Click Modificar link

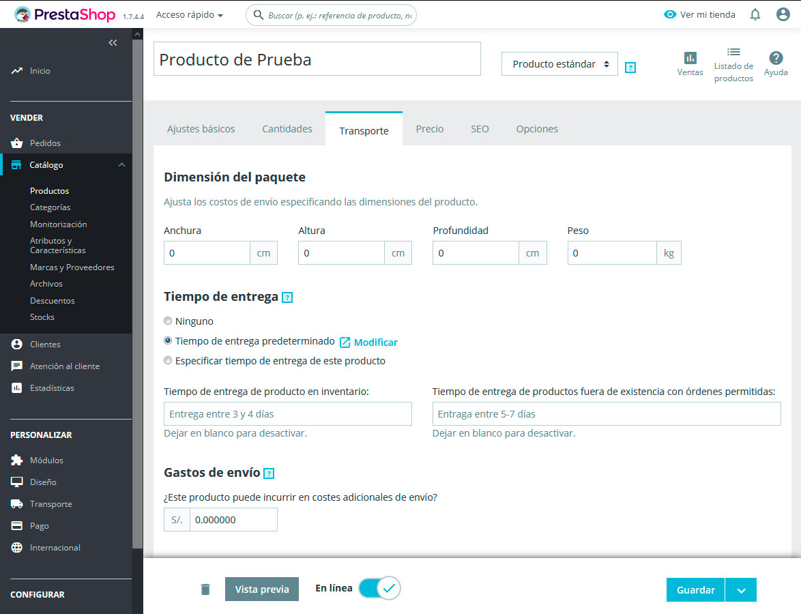tap(375, 342)
